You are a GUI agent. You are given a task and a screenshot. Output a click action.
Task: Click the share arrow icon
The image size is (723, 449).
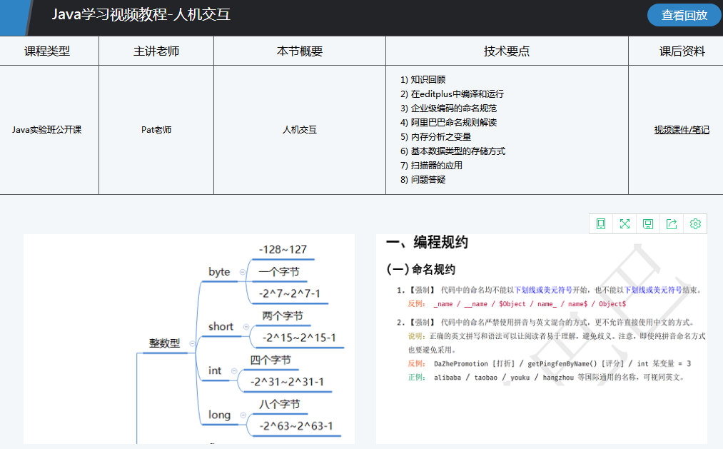click(x=672, y=224)
